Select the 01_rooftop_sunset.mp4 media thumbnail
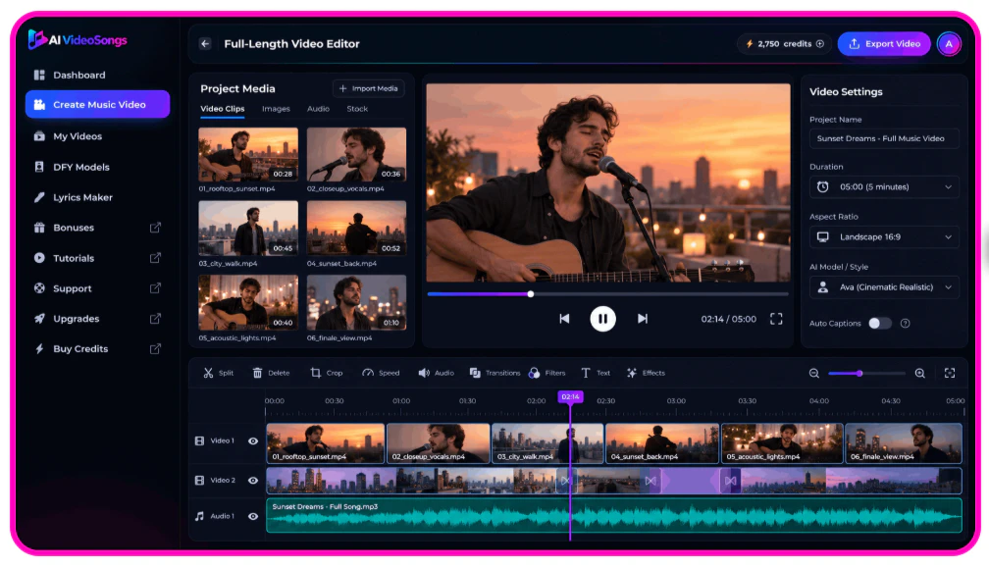The image size is (989, 569). (x=248, y=155)
